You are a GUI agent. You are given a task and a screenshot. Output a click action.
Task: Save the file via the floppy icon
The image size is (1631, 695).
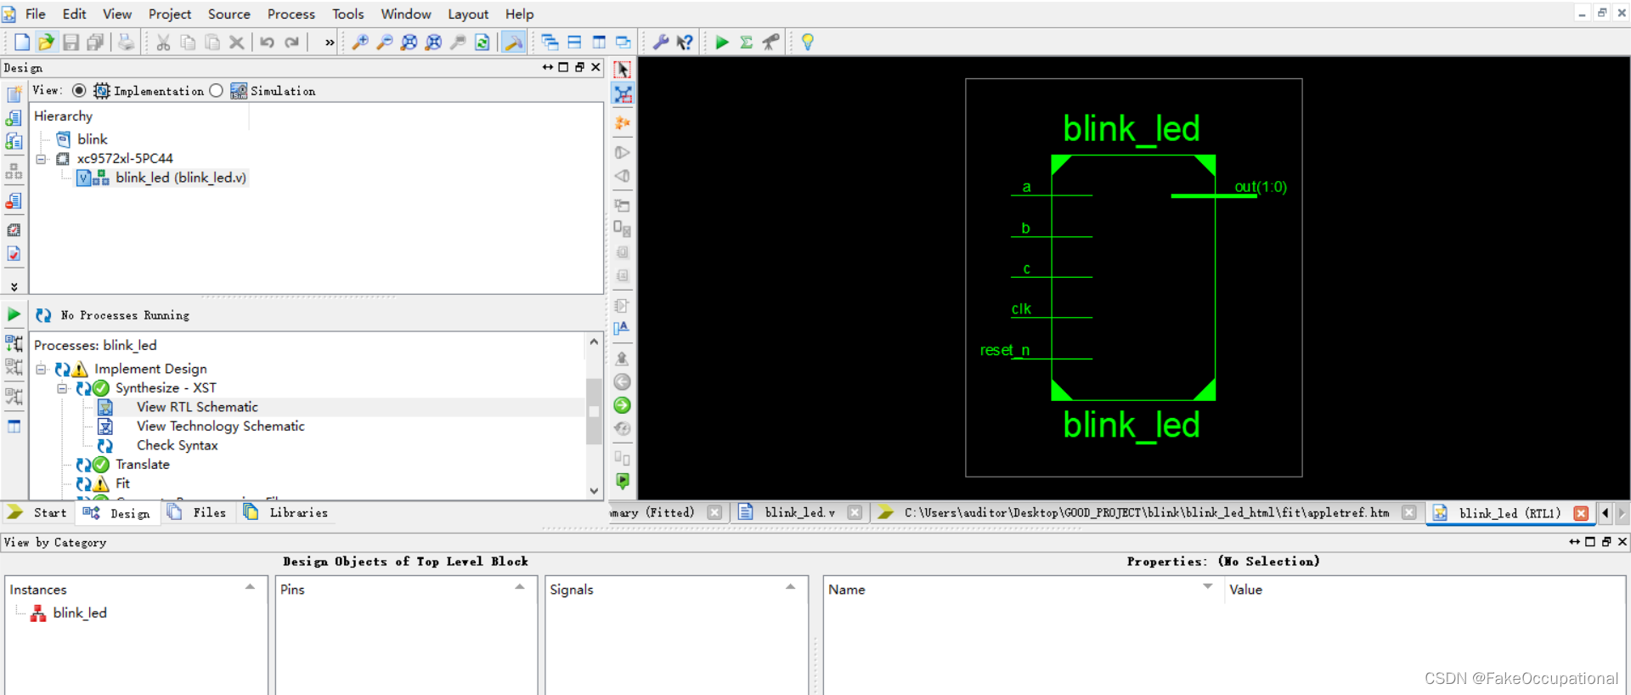(x=71, y=42)
